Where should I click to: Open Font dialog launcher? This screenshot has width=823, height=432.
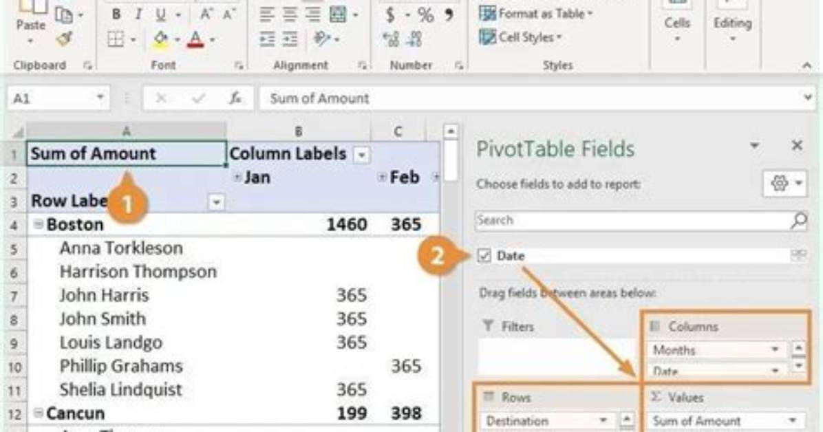[x=239, y=65]
